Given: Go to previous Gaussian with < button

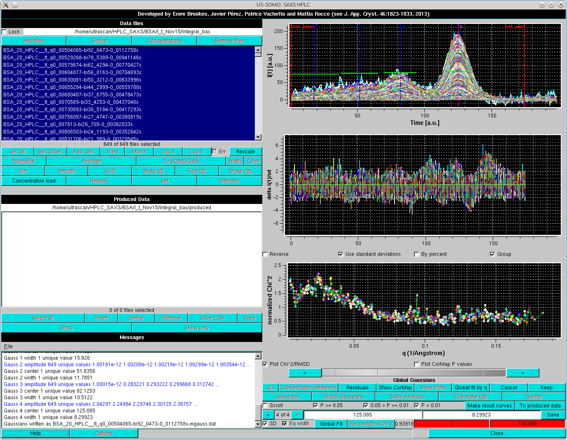Looking at the screenshot, I should (268, 415).
